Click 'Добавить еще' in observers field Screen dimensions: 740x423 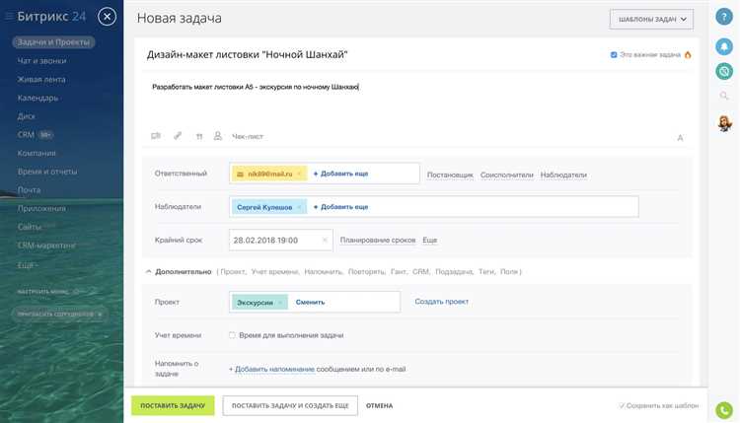click(x=340, y=207)
